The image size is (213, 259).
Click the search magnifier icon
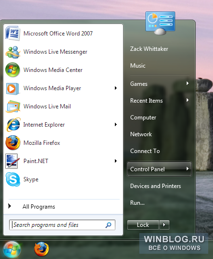point(108,225)
